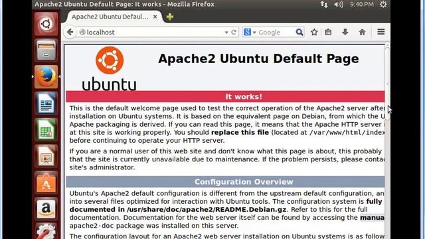Click the Firefox launcher icon
Screen dimensions: 425x239
point(46,77)
